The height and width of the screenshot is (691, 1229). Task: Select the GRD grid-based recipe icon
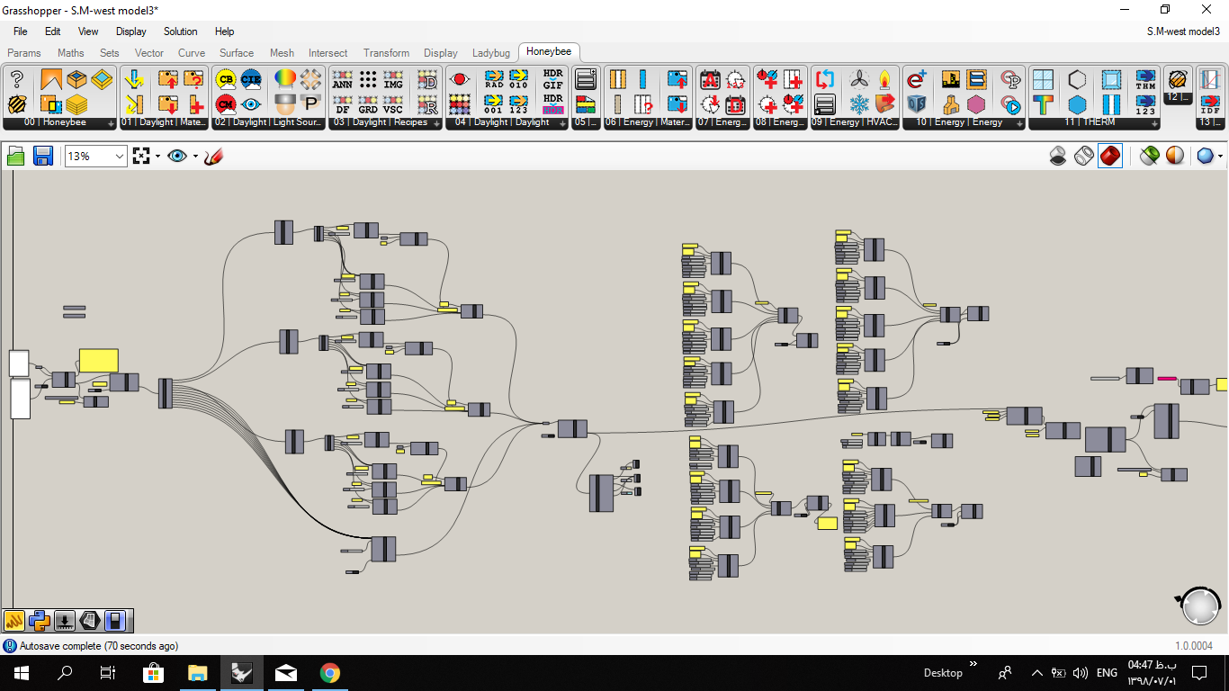tap(368, 104)
